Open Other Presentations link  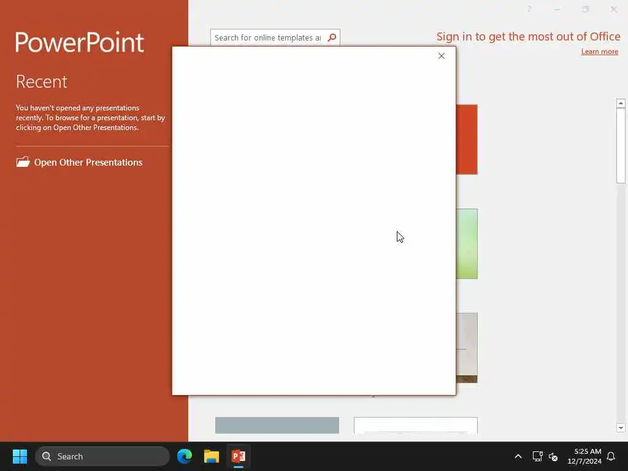pos(88,162)
